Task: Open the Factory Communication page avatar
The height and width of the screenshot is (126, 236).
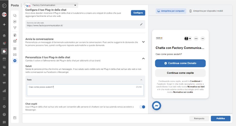Action: point(4,14)
